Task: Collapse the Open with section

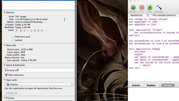Action: coord(4,80)
